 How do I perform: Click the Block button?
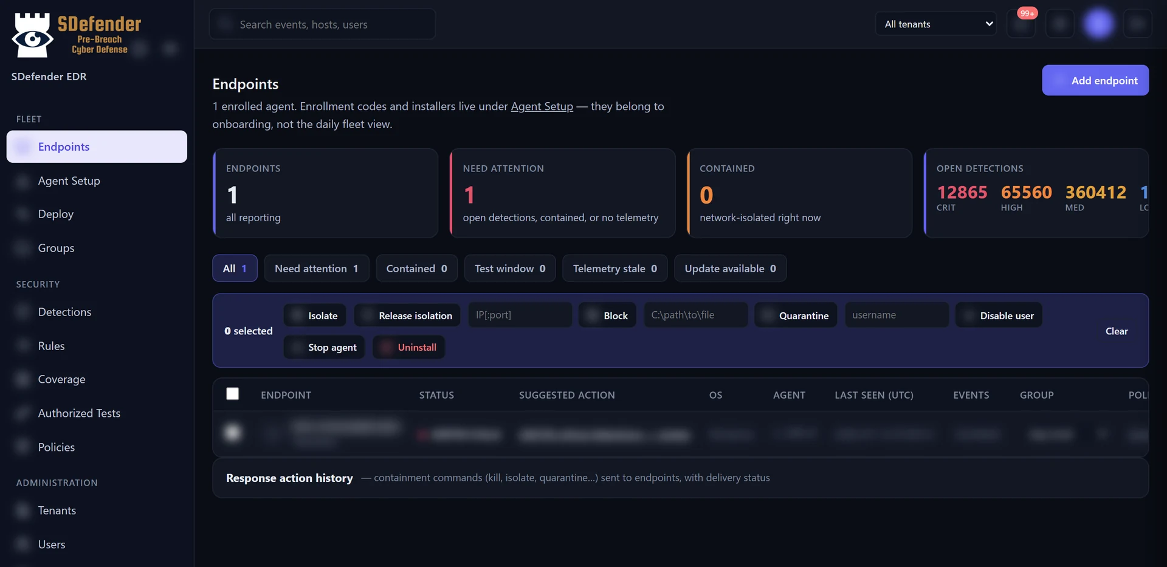(x=607, y=315)
